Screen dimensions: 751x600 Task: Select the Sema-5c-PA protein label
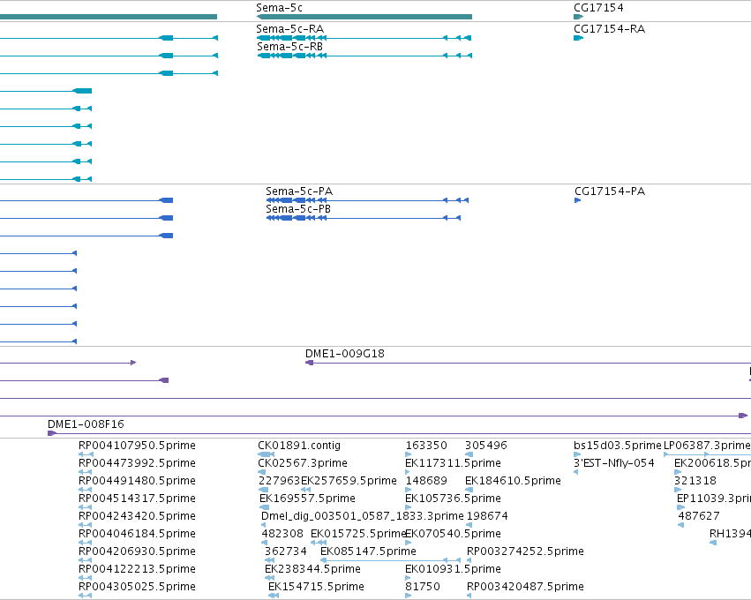point(299,191)
